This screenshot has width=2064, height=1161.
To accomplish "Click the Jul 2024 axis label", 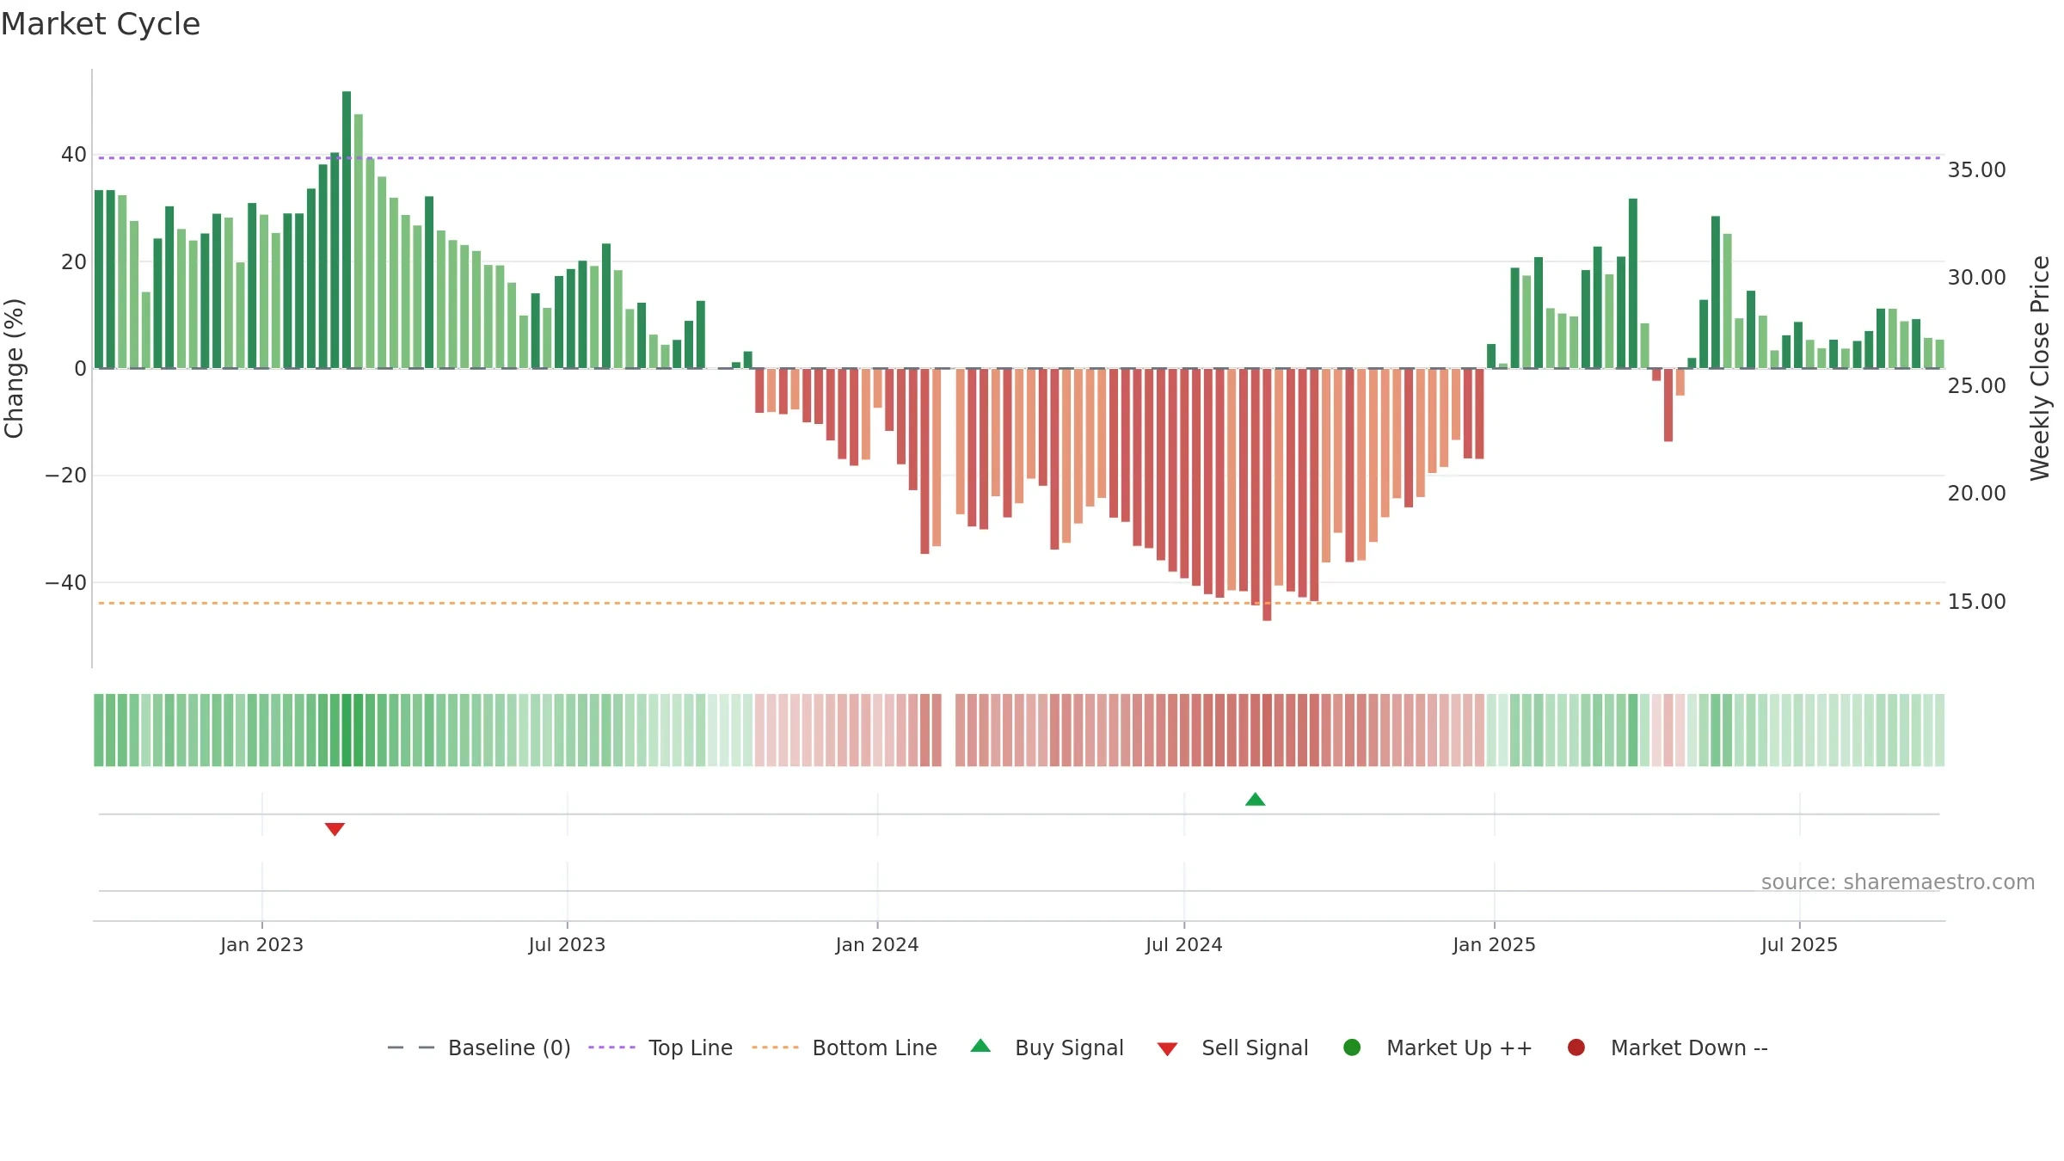I will [x=1183, y=944].
